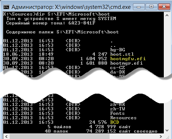This screenshot has height=139, width=172.
Task: Click the highlighted 'bootmgfw.efi' file name
Action: (x=128, y=59)
